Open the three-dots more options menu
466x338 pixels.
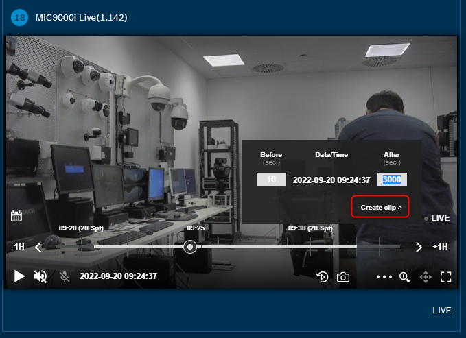(x=384, y=277)
